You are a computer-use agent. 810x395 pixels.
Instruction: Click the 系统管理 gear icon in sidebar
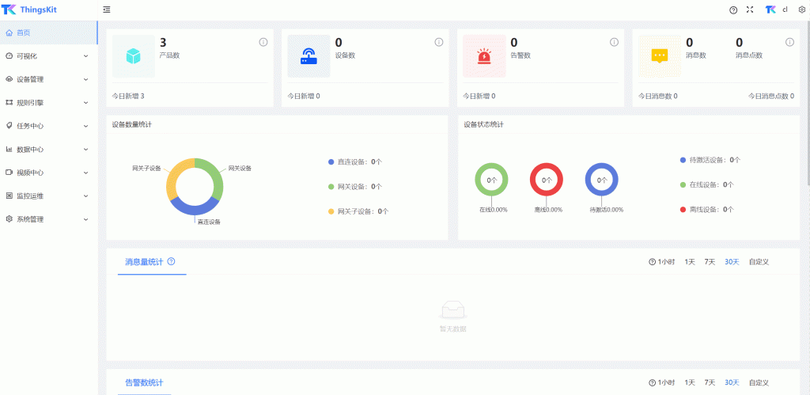(x=9, y=218)
